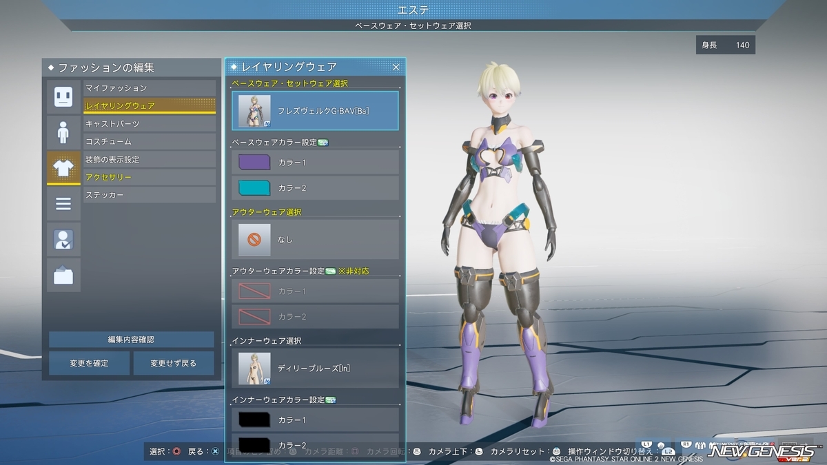
Task: Open the three-line list category icon
Action: pyautogui.click(x=63, y=204)
